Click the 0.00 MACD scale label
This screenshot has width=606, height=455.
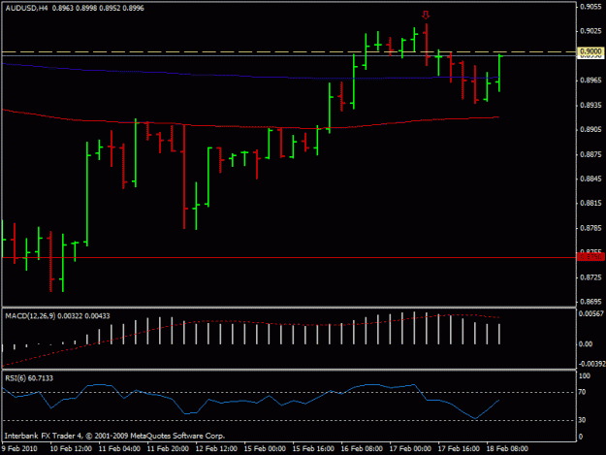tap(586, 344)
